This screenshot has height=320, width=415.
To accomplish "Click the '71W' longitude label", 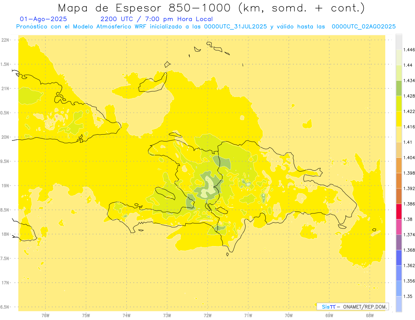I will point(248,315).
